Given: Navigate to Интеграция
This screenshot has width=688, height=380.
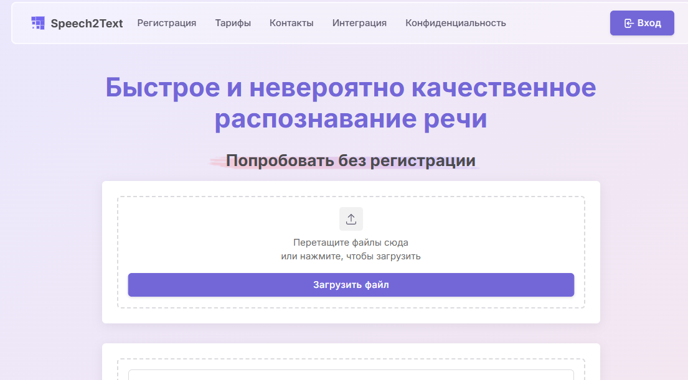Looking at the screenshot, I should [359, 23].
